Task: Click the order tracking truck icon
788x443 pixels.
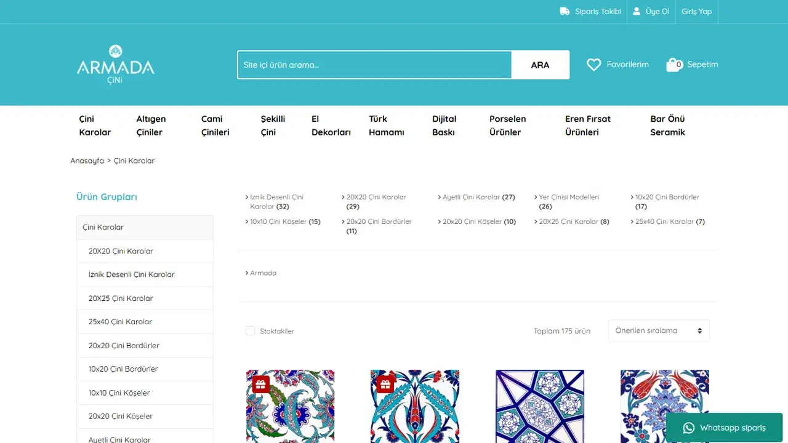Action: pyautogui.click(x=565, y=12)
